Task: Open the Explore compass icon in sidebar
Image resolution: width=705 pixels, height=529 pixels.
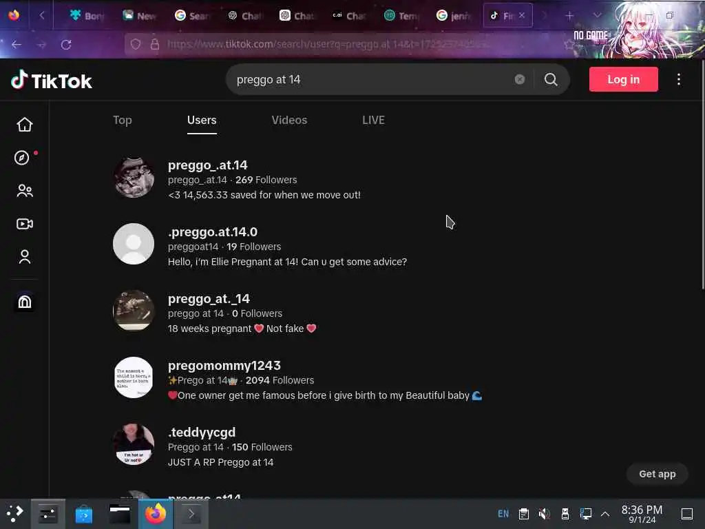Action: (x=21, y=158)
